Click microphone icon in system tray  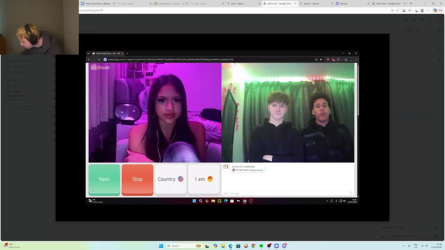point(409,246)
